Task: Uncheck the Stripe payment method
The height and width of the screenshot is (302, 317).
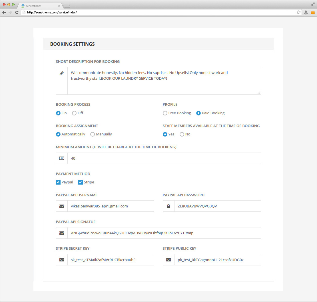Action: (81, 182)
